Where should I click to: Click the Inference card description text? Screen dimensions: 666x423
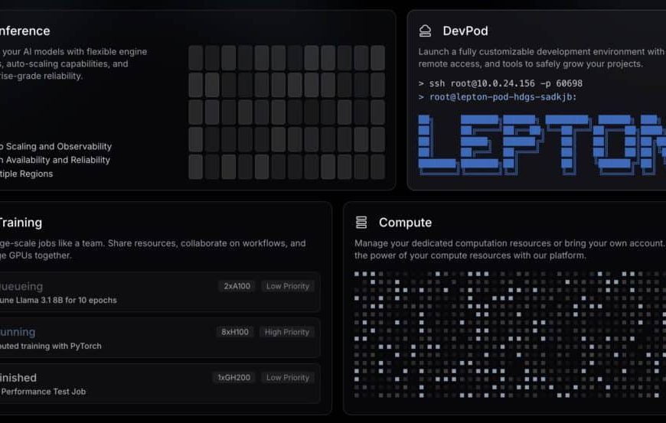(x=73, y=63)
